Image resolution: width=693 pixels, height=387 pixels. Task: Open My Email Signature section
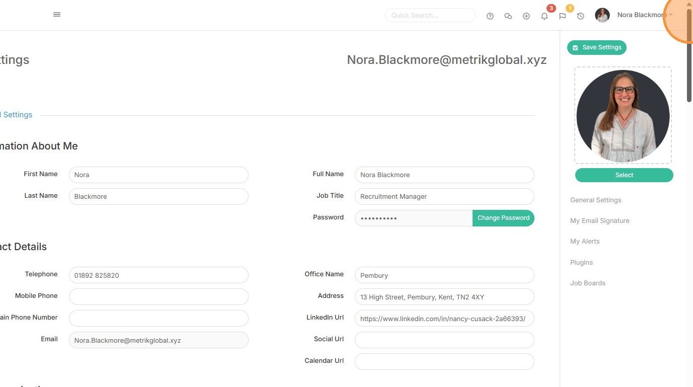pos(599,220)
